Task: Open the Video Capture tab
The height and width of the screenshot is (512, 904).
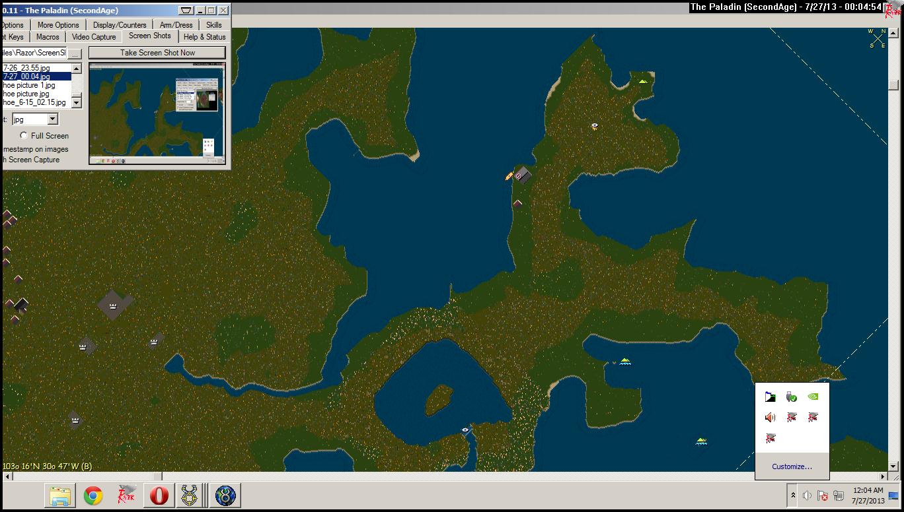Action: click(x=94, y=37)
